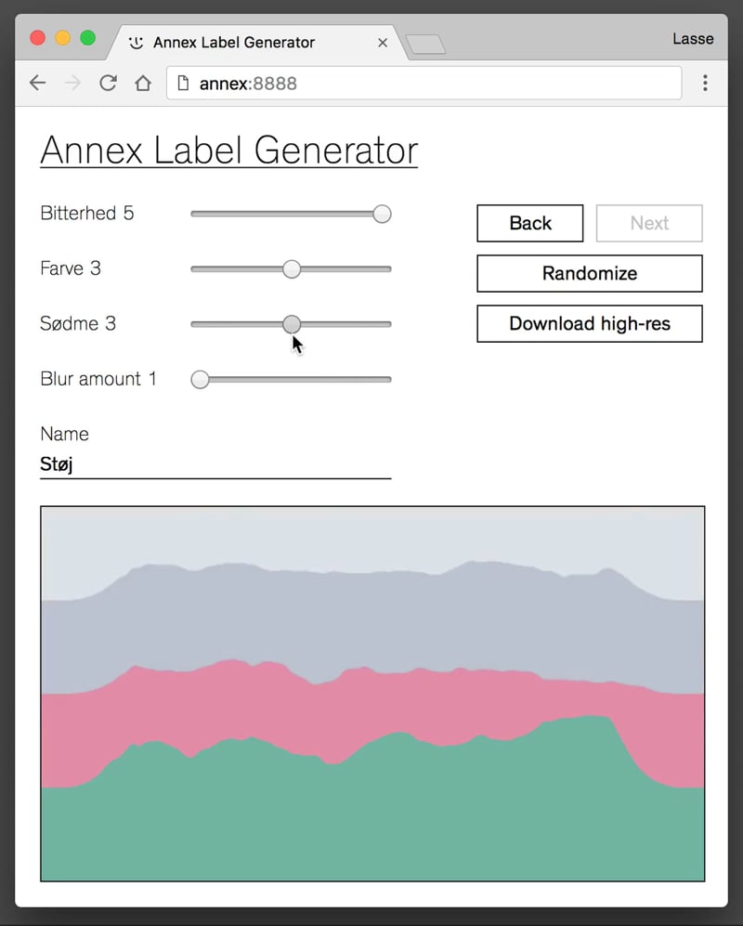
Task: Click the browser forward arrow
Action: pos(72,83)
